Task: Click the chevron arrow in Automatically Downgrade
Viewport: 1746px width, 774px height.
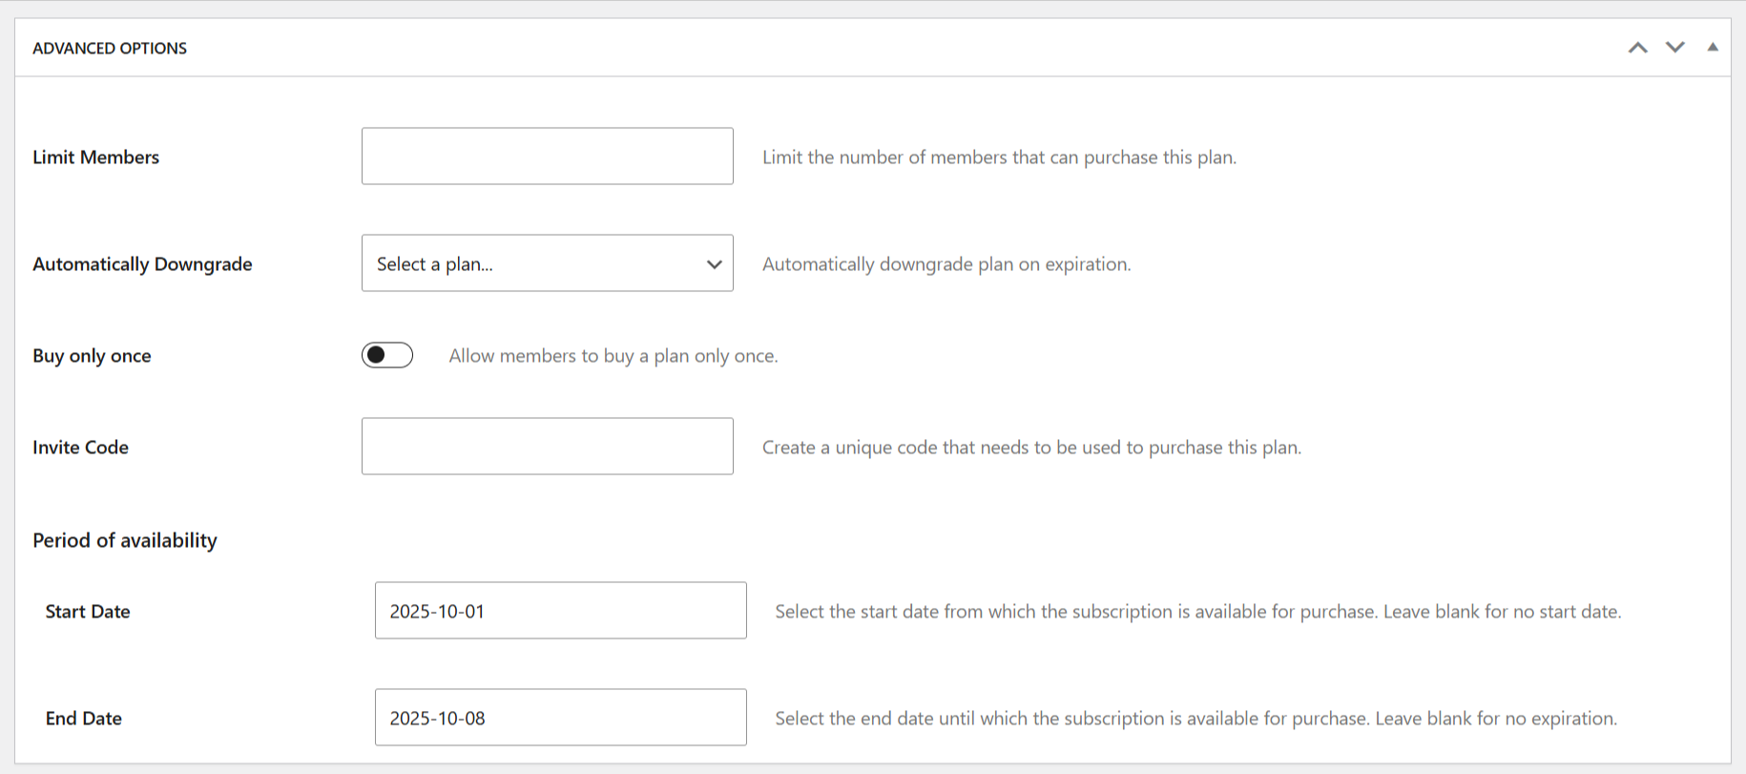Action: pyautogui.click(x=714, y=264)
